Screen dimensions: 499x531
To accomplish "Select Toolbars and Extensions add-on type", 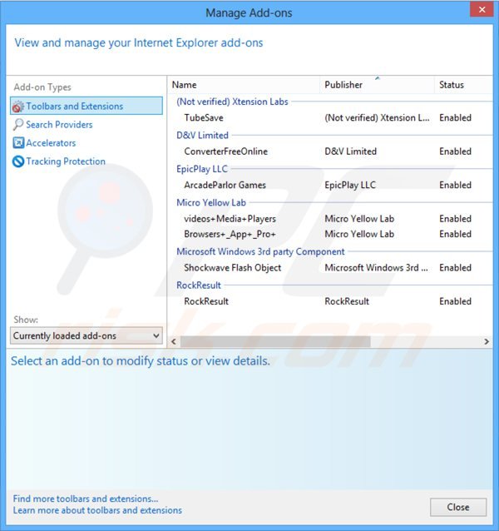I will [86, 106].
